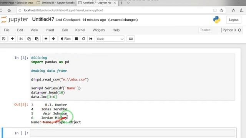Move selected cell up arrow
The width and height of the screenshot is (246, 138).
46,39
